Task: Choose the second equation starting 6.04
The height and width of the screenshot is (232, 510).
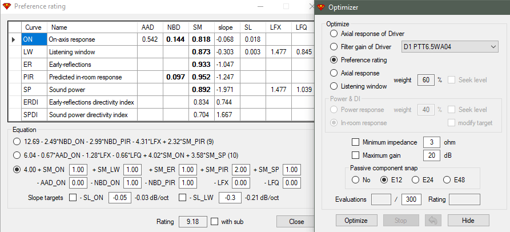Action: coord(16,155)
